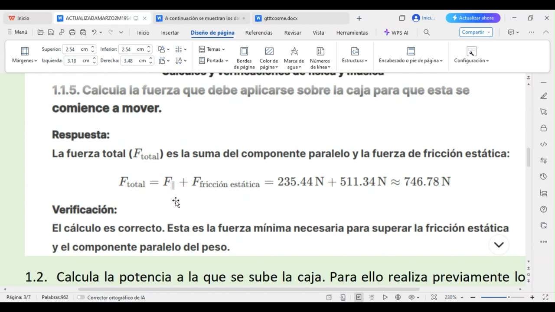Click the Inicio sesión account button

[x=423, y=18]
